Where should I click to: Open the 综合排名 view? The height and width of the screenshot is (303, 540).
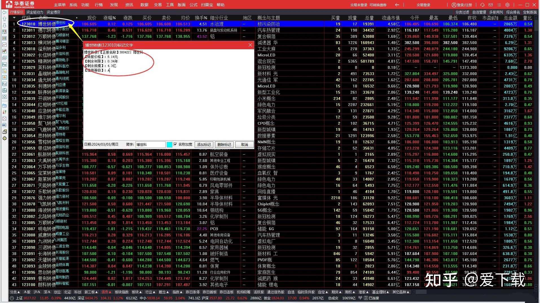[513, 12]
